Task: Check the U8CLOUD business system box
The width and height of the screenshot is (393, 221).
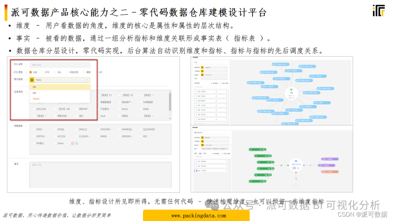Action: click(x=34, y=109)
